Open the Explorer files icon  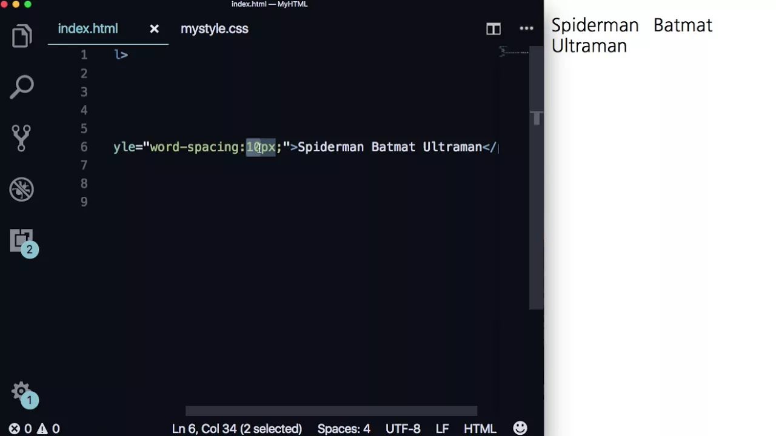[22, 36]
